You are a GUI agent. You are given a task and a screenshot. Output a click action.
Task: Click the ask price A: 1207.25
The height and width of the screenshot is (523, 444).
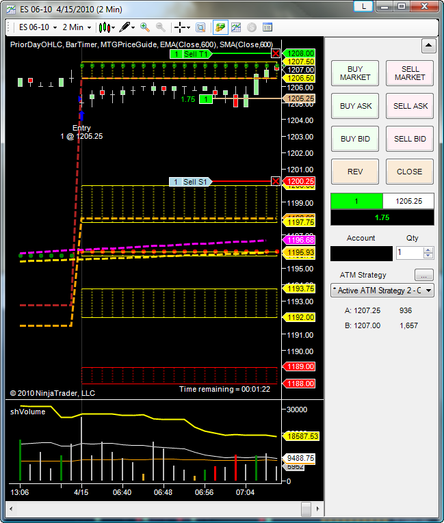(x=362, y=310)
